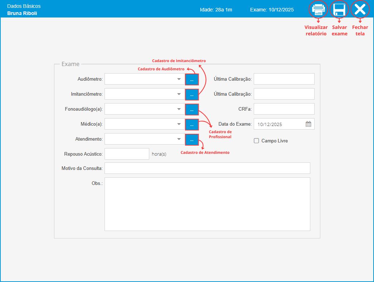The height and width of the screenshot is (282, 374).
Task: Click inside the Obs. text area
Action: click(x=207, y=204)
